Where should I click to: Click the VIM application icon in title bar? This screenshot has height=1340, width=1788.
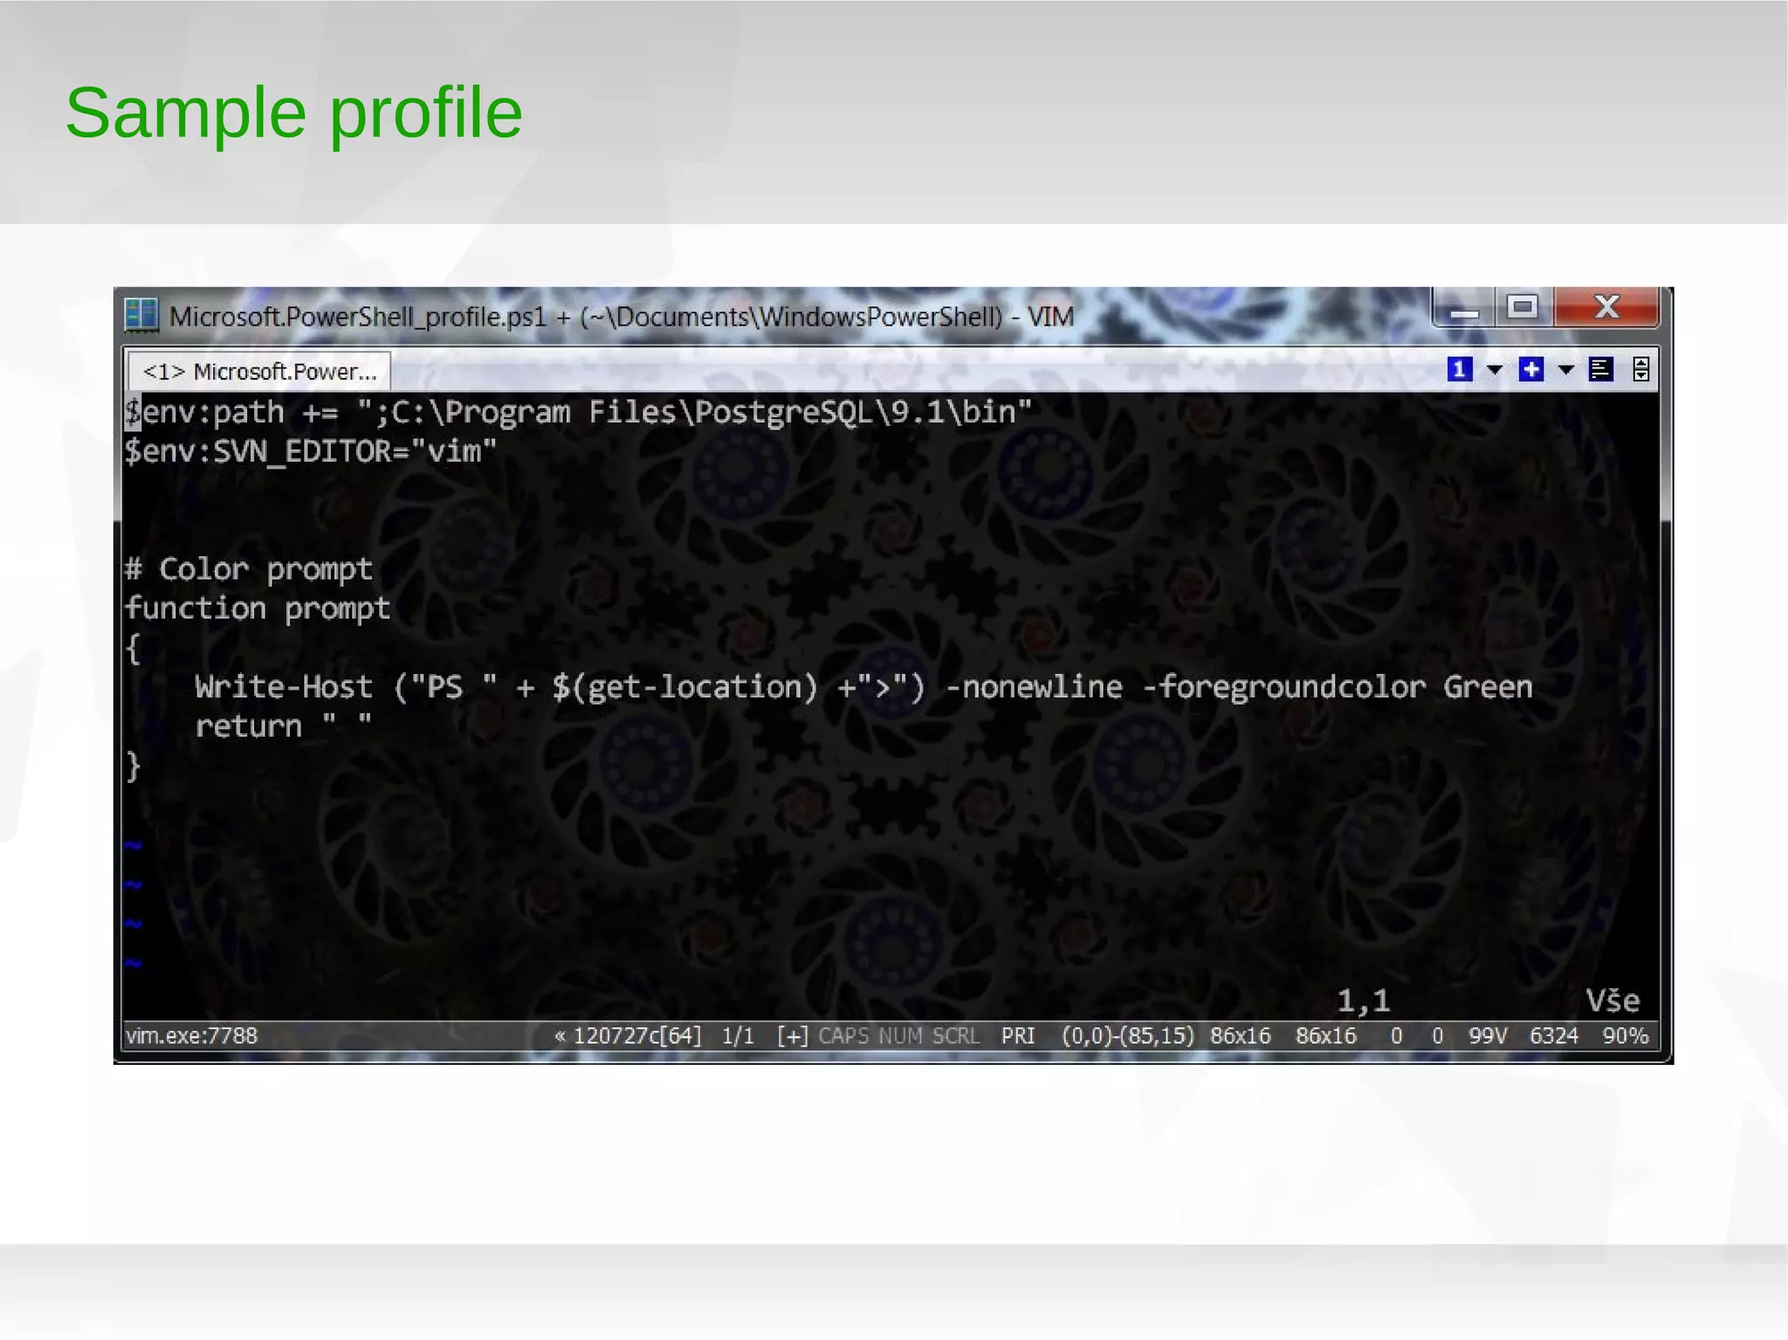[x=141, y=315]
